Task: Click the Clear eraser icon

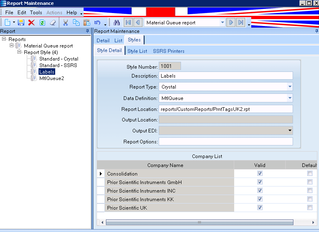Action: coord(53,22)
